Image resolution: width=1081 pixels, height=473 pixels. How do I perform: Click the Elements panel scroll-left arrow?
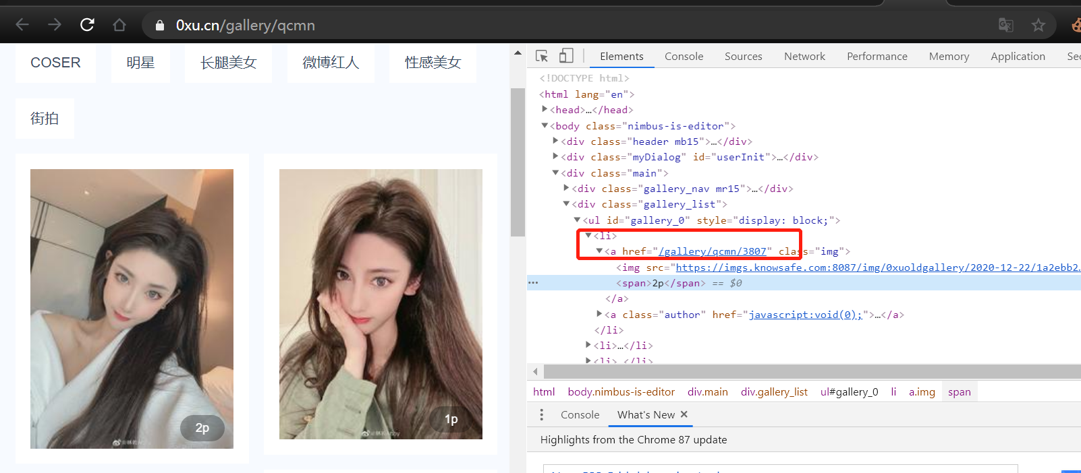pos(535,371)
